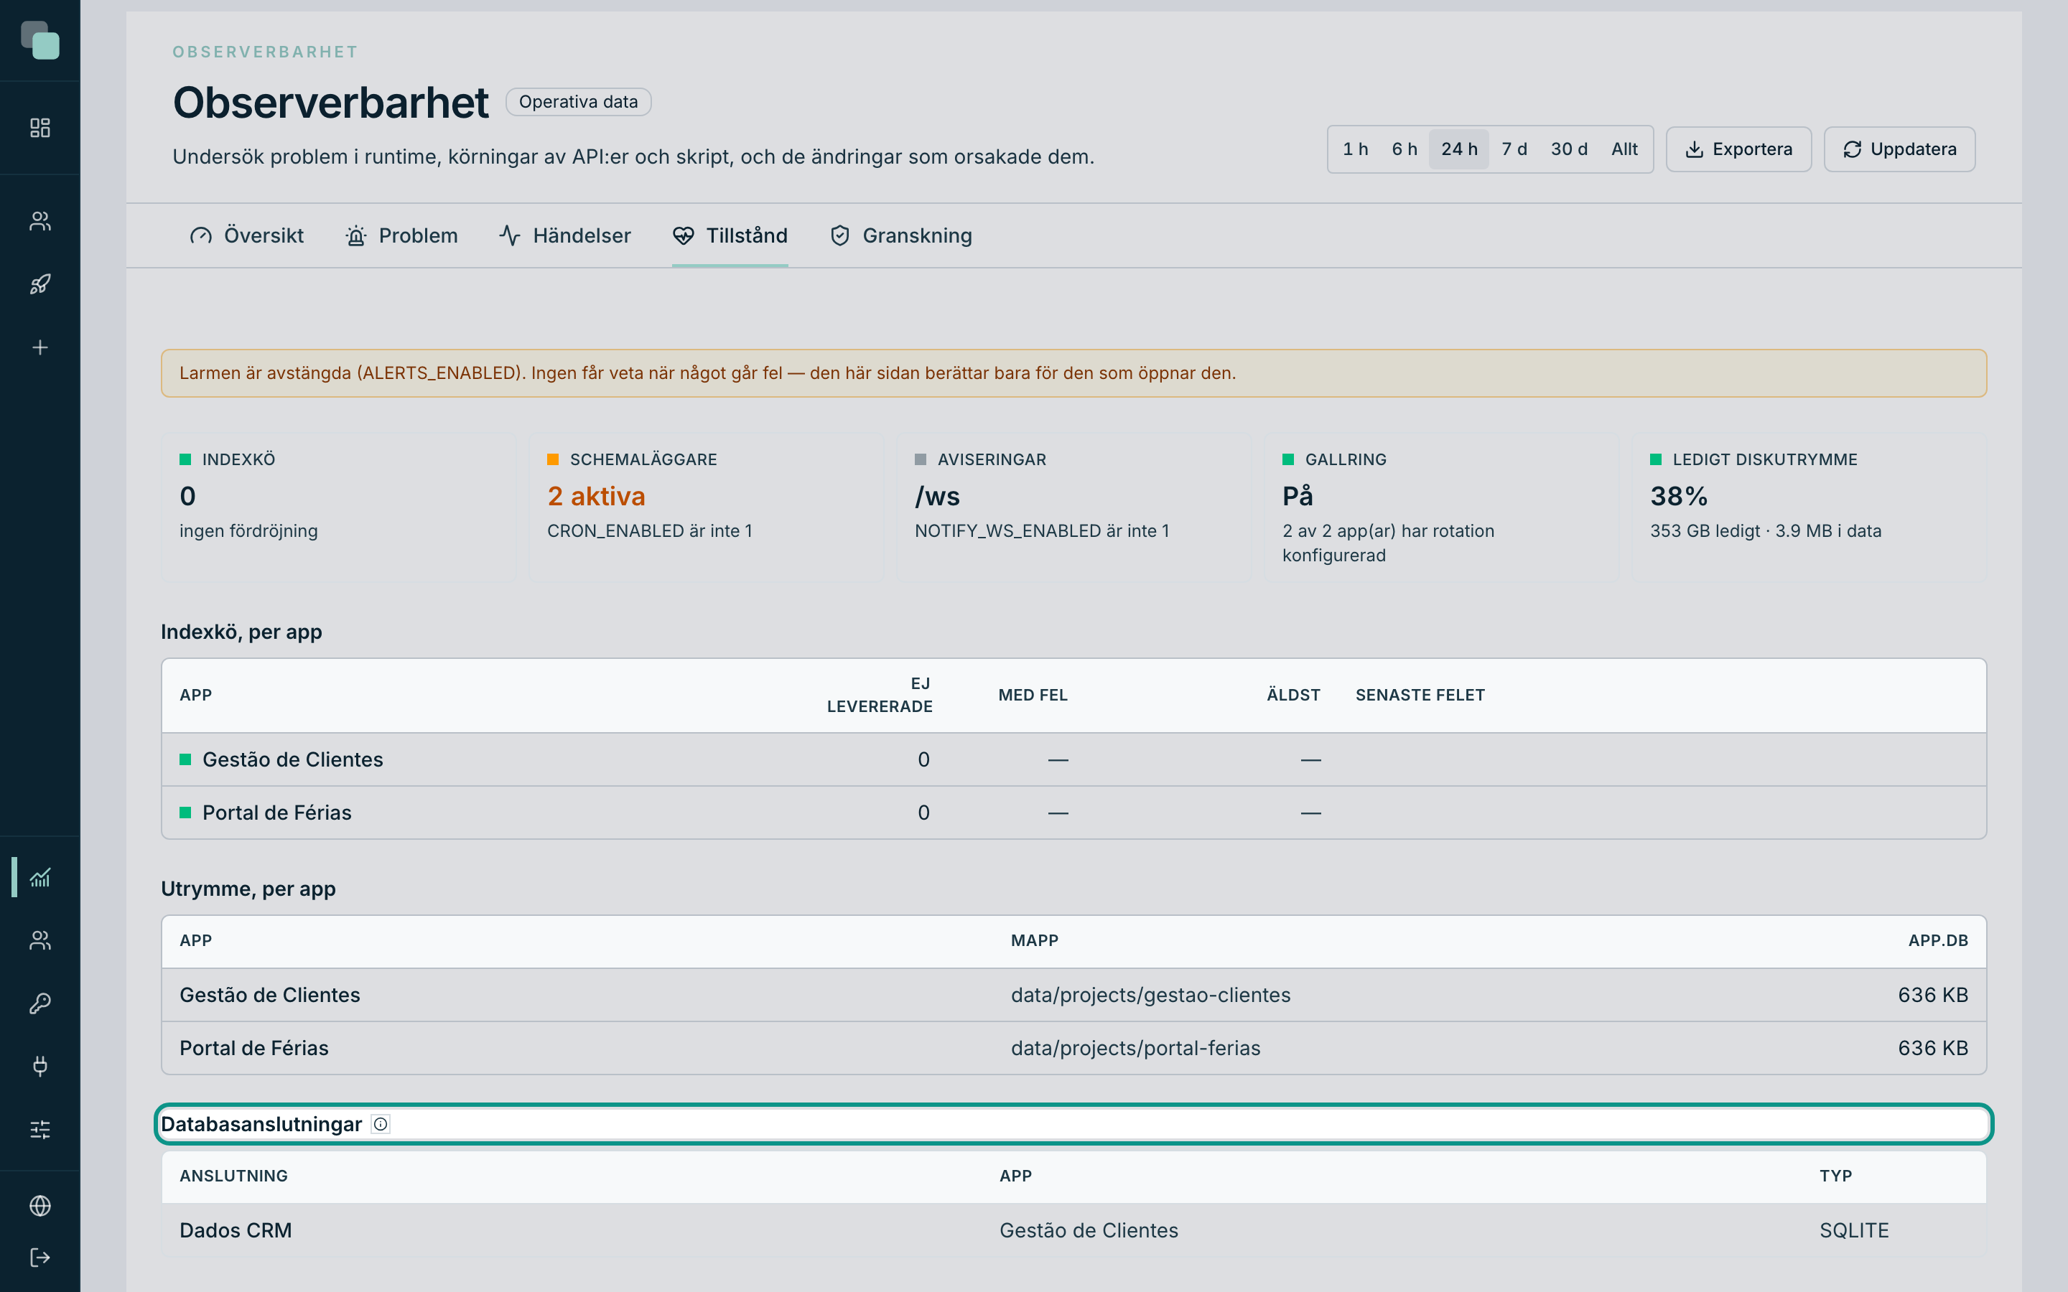Open the sliders settings icon in the sidebar
The width and height of the screenshot is (2068, 1292).
coord(40,1130)
